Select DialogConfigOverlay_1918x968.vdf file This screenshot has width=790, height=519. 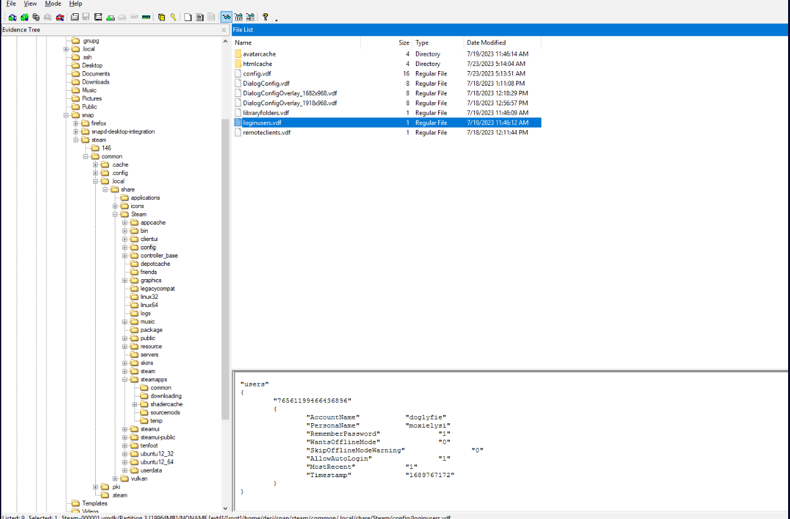point(290,103)
